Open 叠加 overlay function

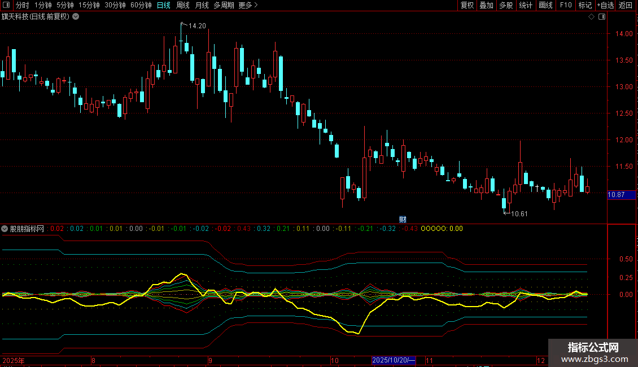[x=486, y=6]
